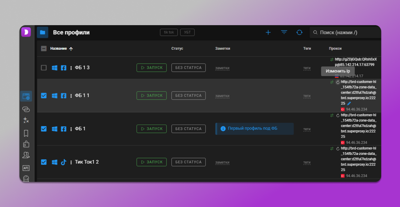
Task: Select the УБТ tag filter
Action: (x=187, y=32)
